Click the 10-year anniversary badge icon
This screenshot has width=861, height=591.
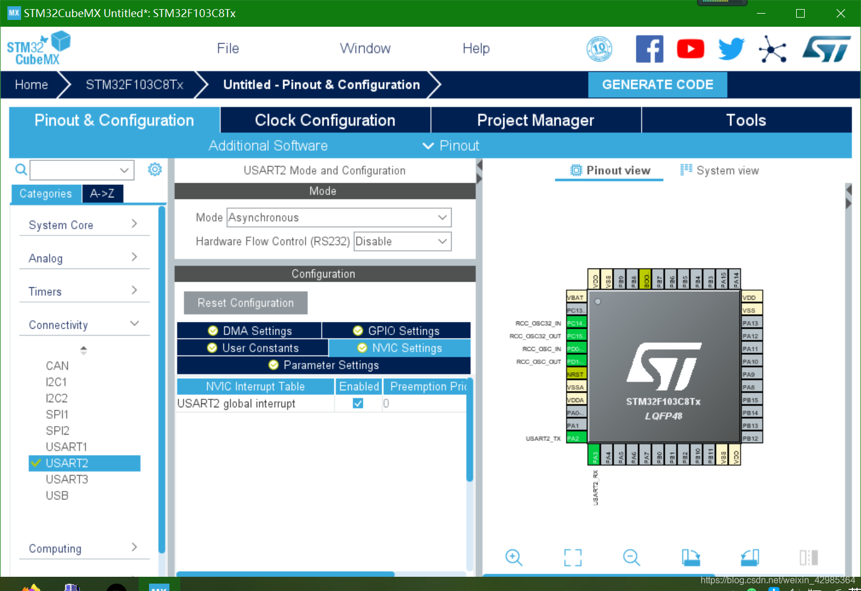click(x=599, y=49)
